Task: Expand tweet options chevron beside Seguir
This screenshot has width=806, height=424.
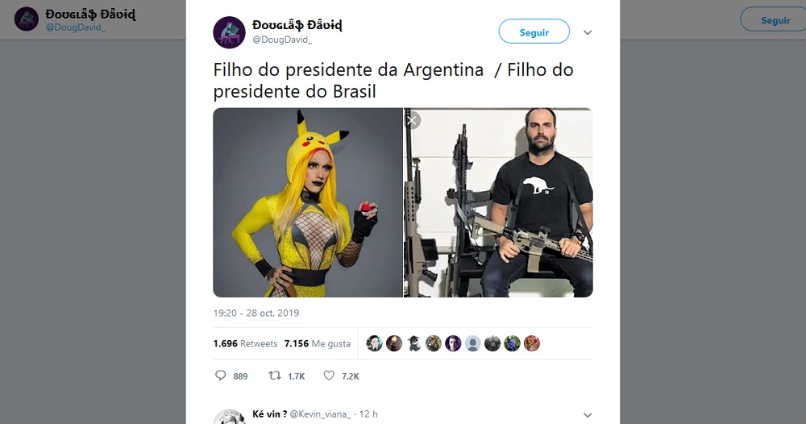Action: 588,32
